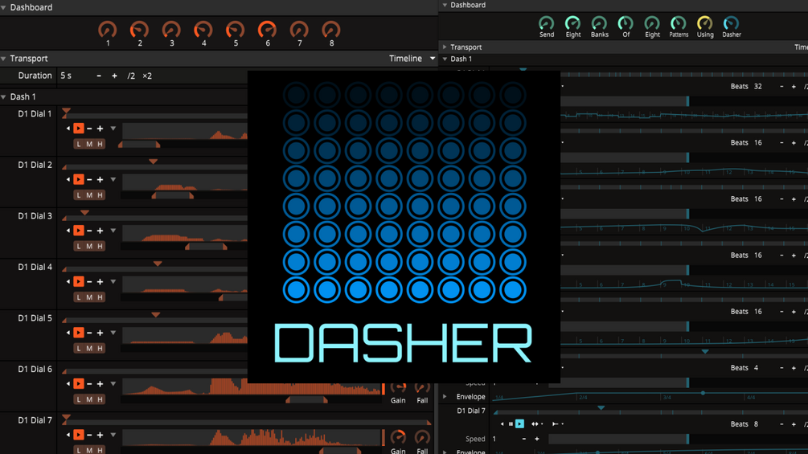Toggle play on D1 Dial 5

tap(78, 333)
